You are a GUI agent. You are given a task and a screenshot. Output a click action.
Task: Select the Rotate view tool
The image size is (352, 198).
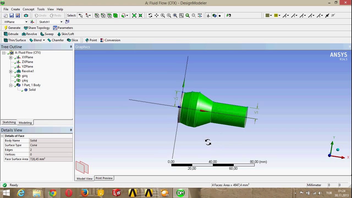[150, 15]
